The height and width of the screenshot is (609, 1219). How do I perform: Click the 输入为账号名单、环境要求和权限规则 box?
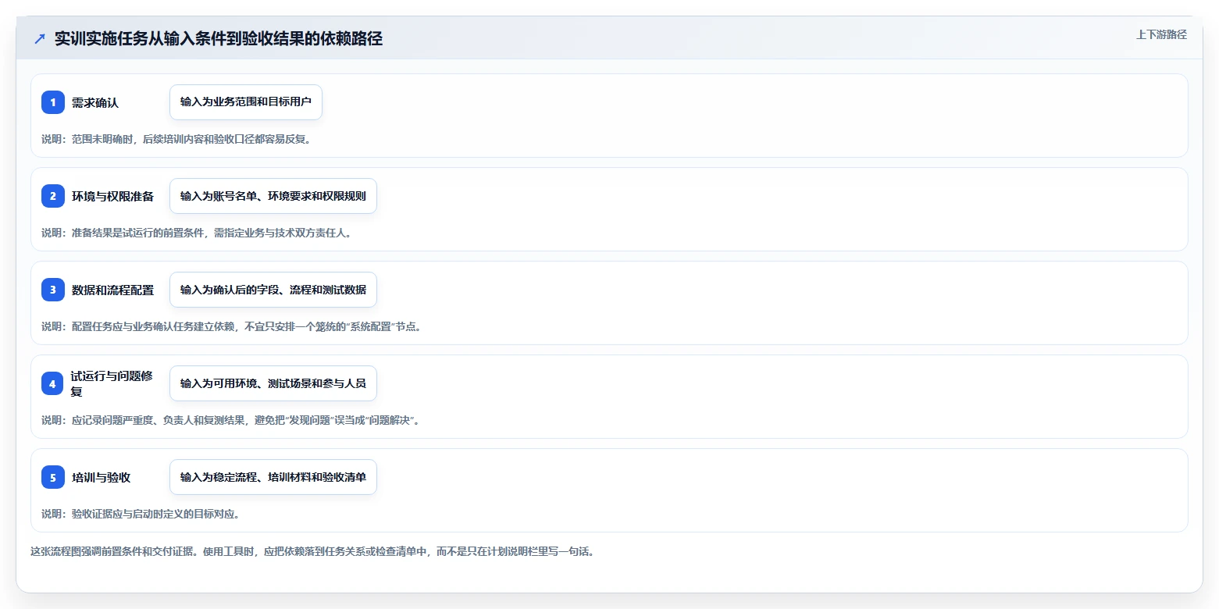coord(273,196)
